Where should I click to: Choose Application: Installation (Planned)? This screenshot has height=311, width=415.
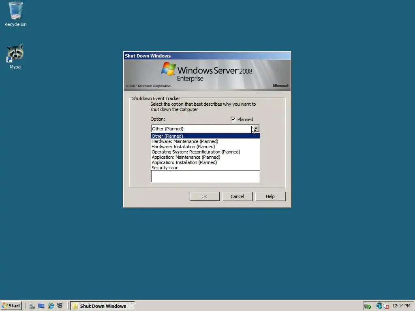205,162
